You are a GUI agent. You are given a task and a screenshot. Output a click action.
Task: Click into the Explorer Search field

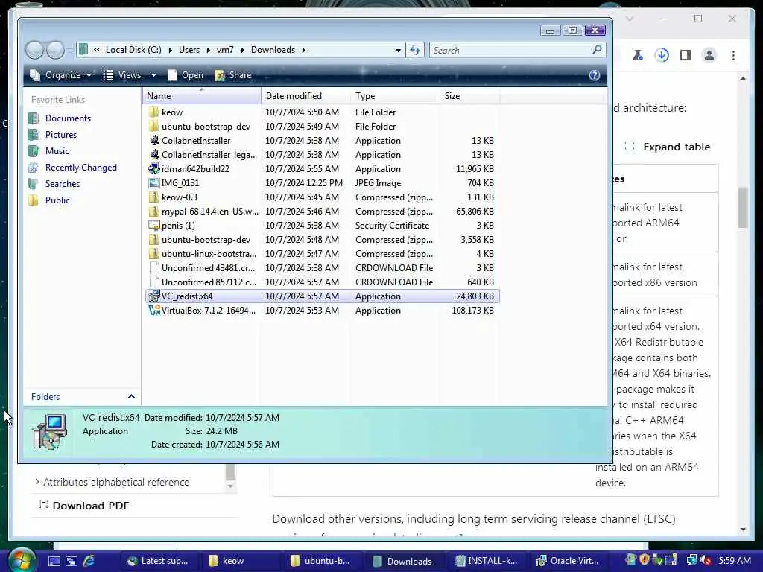point(511,50)
